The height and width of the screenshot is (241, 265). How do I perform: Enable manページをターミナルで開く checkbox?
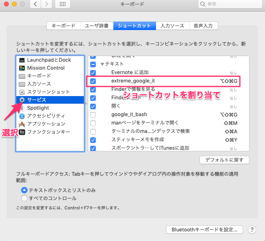(x=93, y=123)
